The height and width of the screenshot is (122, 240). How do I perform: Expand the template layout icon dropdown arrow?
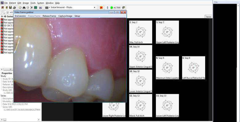coord(49,7)
